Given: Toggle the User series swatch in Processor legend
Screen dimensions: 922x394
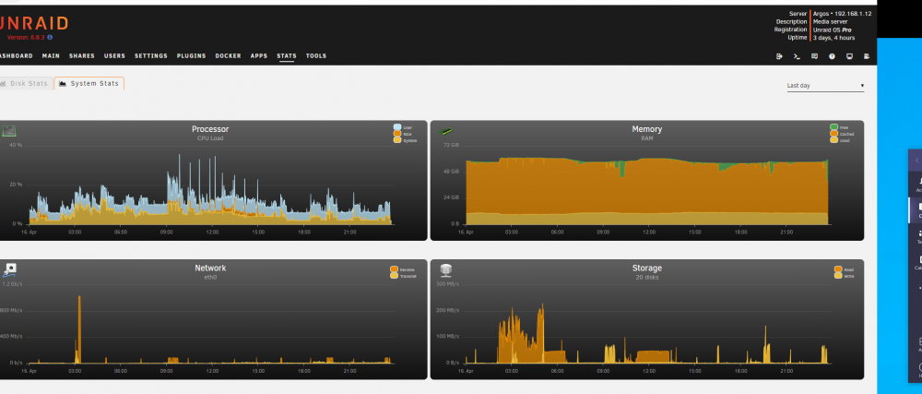Looking at the screenshot, I should tap(397, 127).
